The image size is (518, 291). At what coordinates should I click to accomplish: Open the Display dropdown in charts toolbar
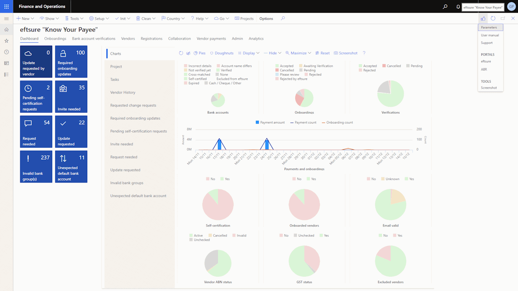tap(248, 53)
